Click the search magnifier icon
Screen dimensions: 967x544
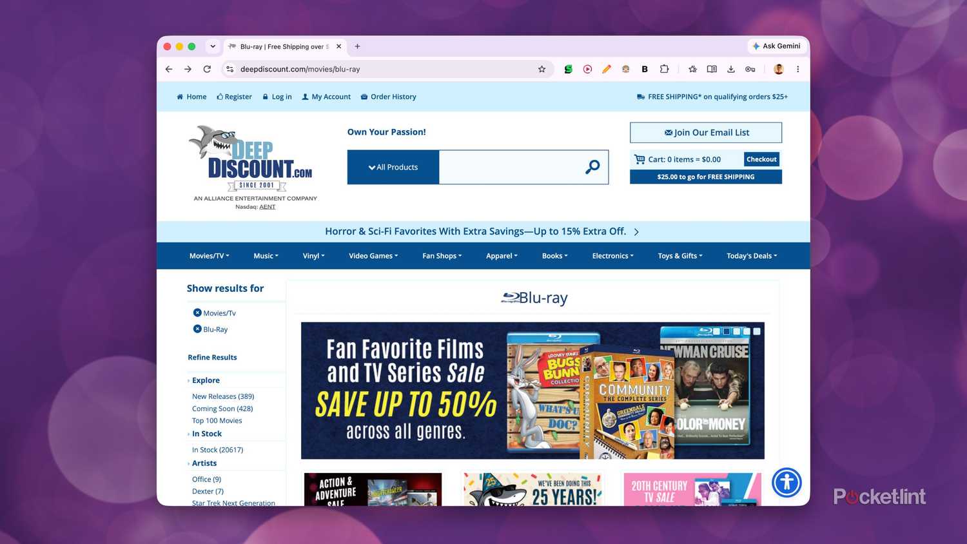click(592, 167)
